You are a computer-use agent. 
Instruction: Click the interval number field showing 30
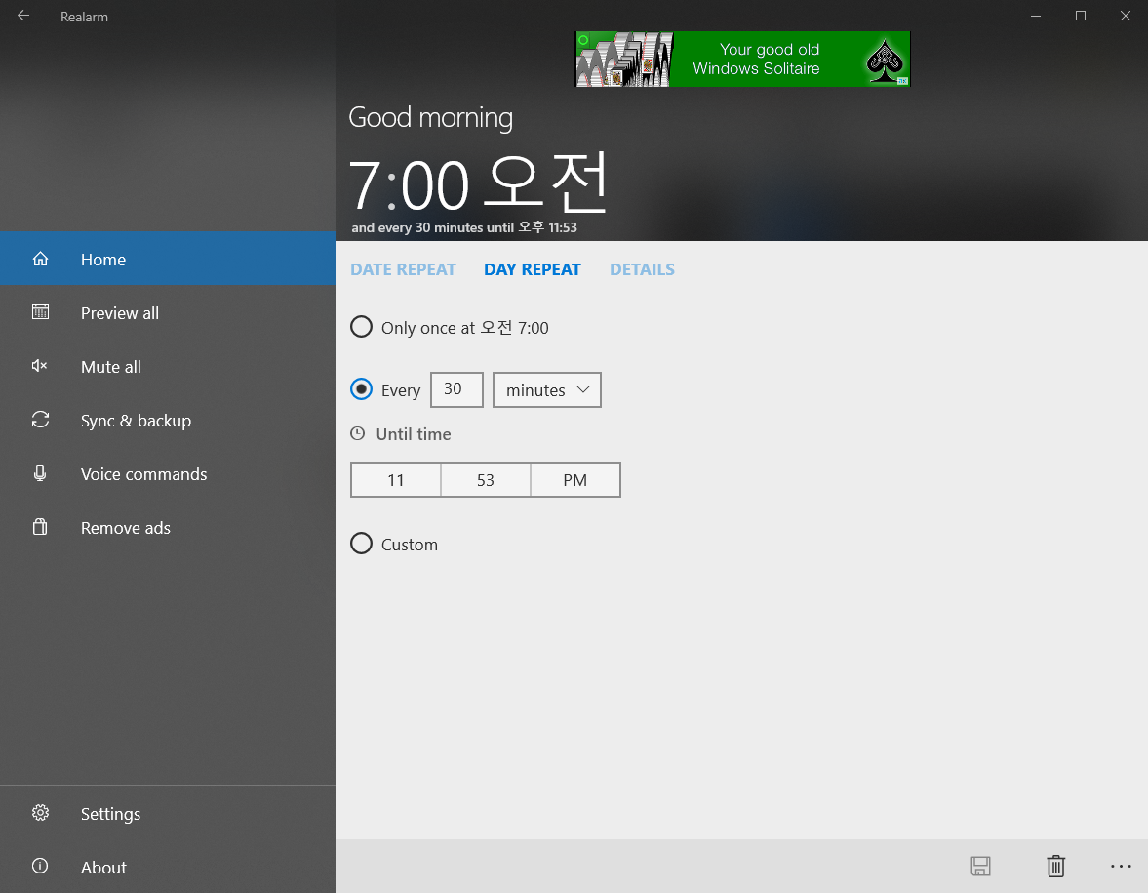(x=456, y=389)
